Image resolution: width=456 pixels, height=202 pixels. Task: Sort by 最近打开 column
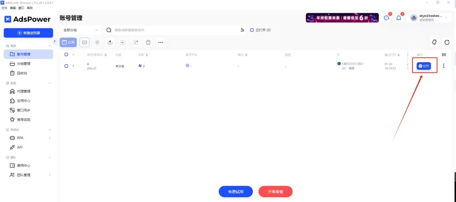click(399, 55)
